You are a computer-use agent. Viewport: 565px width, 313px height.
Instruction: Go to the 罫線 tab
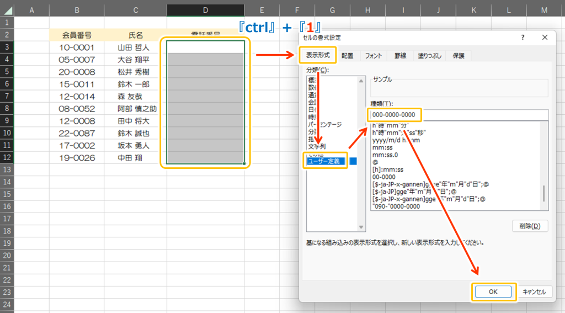point(400,56)
